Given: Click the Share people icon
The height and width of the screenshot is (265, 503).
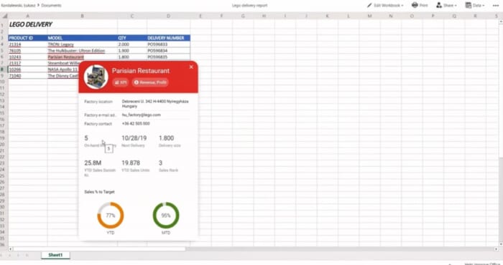Looking at the screenshot, I should click(x=439, y=5).
